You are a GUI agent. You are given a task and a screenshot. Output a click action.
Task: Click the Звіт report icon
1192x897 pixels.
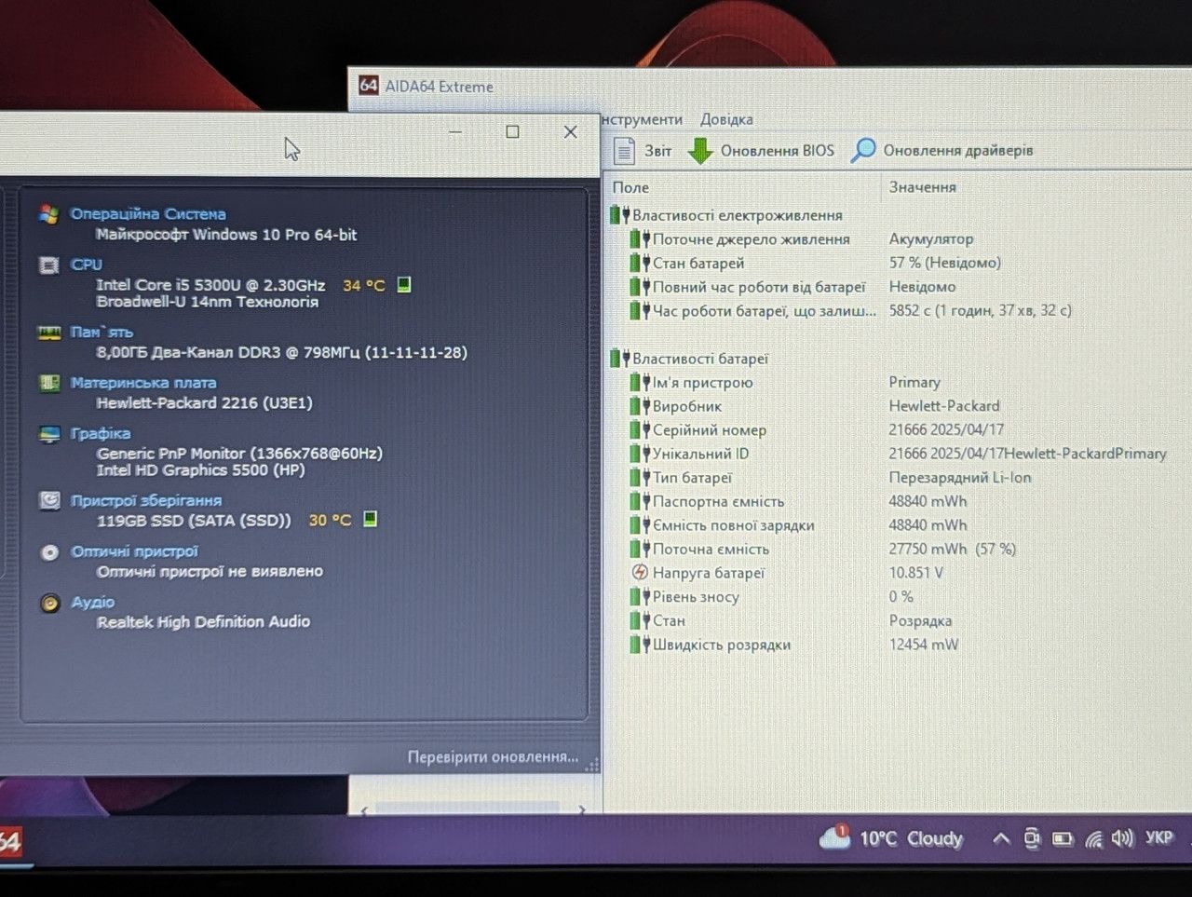(625, 150)
